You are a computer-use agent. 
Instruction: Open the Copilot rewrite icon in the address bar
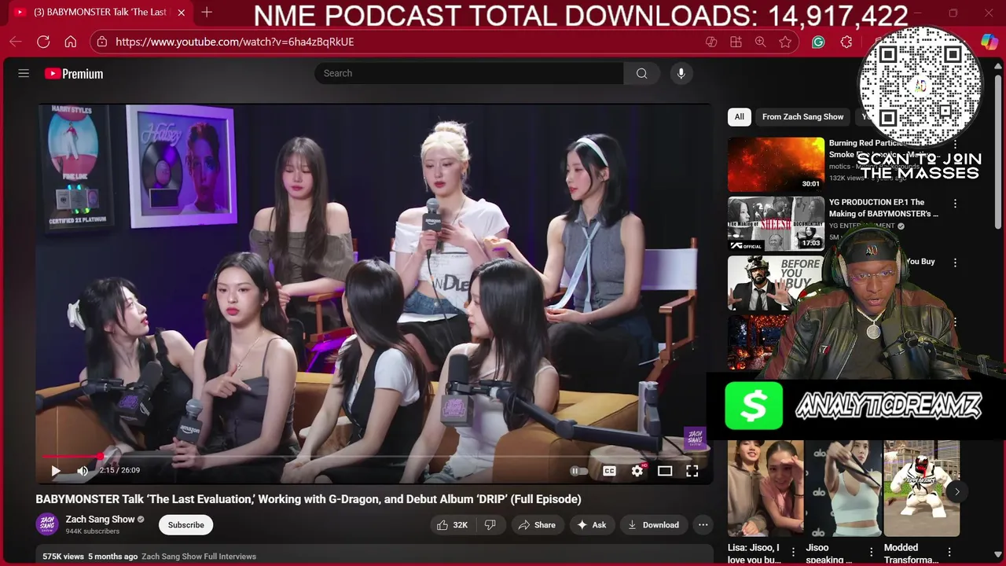711,42
